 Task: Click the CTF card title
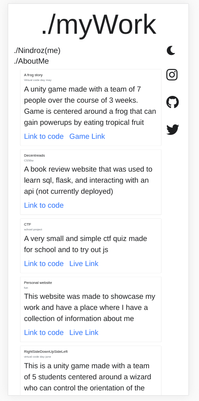click(x=27, y=224)
